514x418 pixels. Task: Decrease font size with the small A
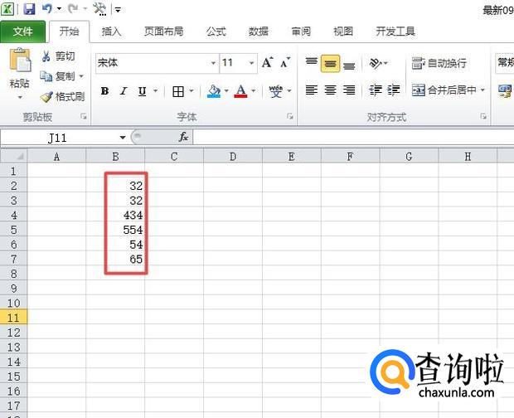tap(285, 62)
